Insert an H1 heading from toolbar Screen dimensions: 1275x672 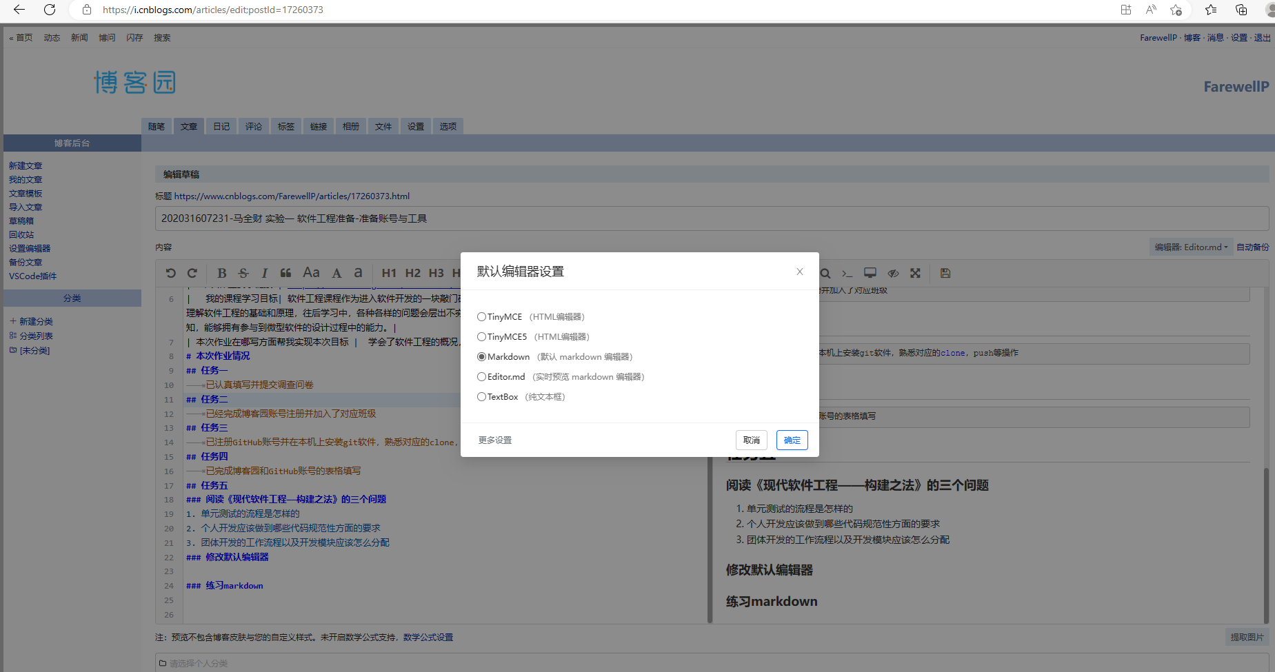coord(389,273)
